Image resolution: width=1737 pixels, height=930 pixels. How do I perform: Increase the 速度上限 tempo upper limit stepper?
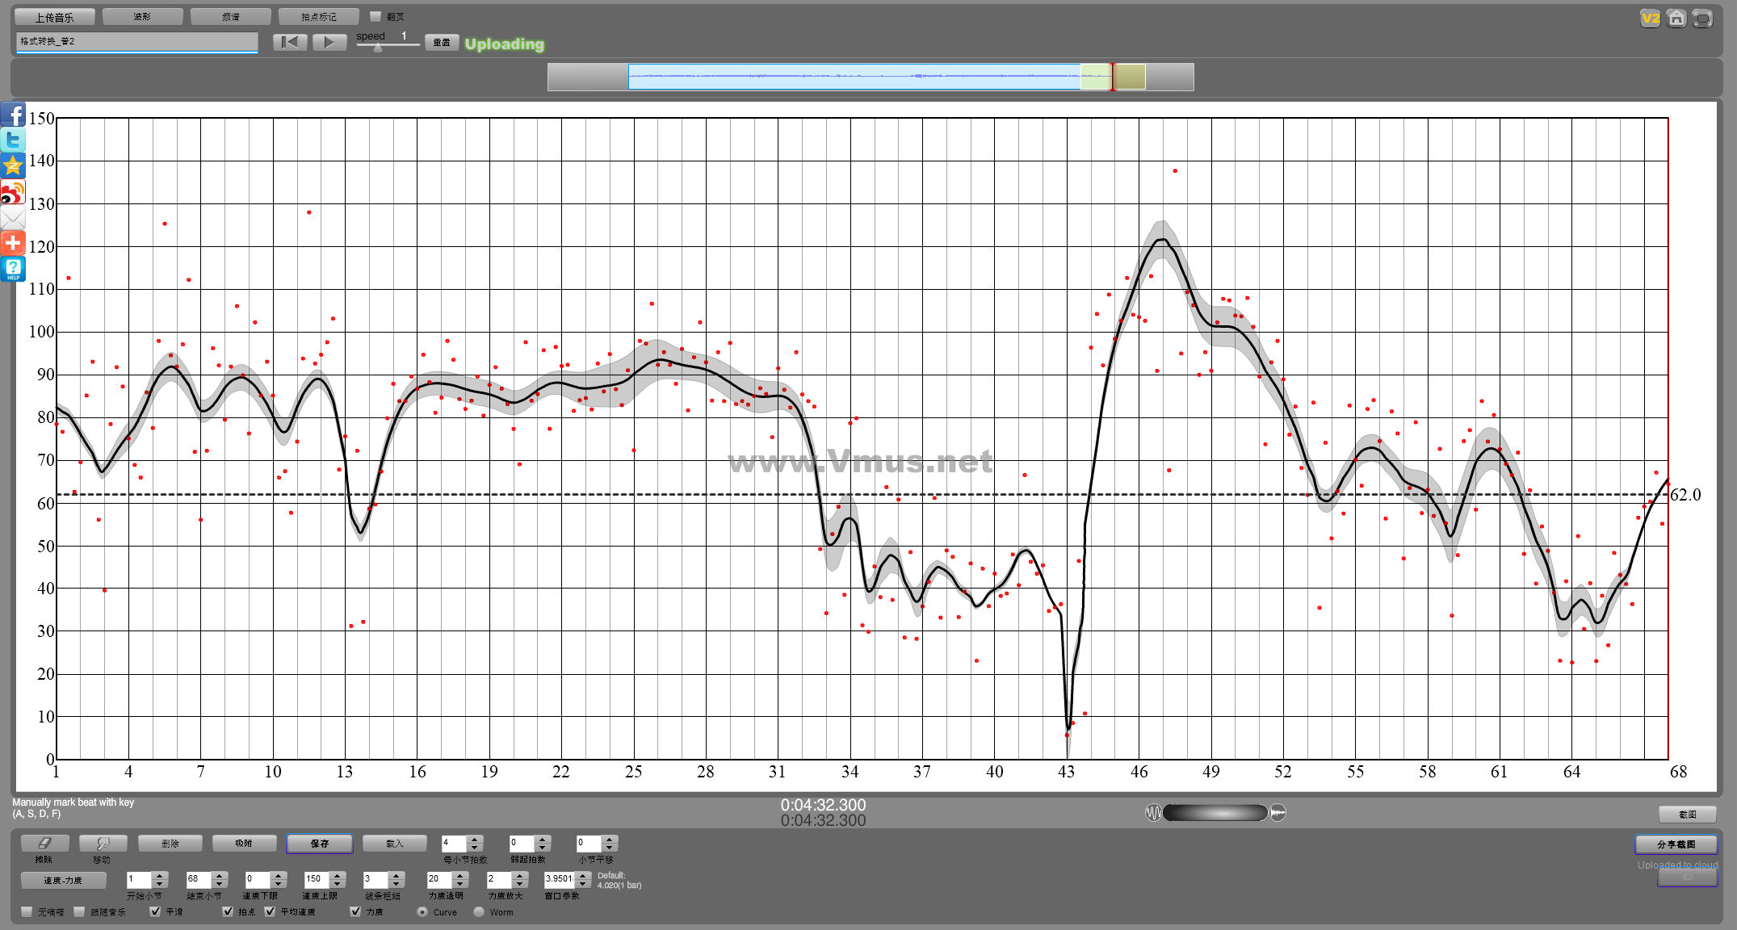(338, 875)
